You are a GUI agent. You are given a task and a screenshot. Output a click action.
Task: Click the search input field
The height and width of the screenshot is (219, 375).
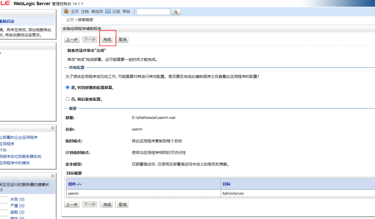click(x=153, y=12)
